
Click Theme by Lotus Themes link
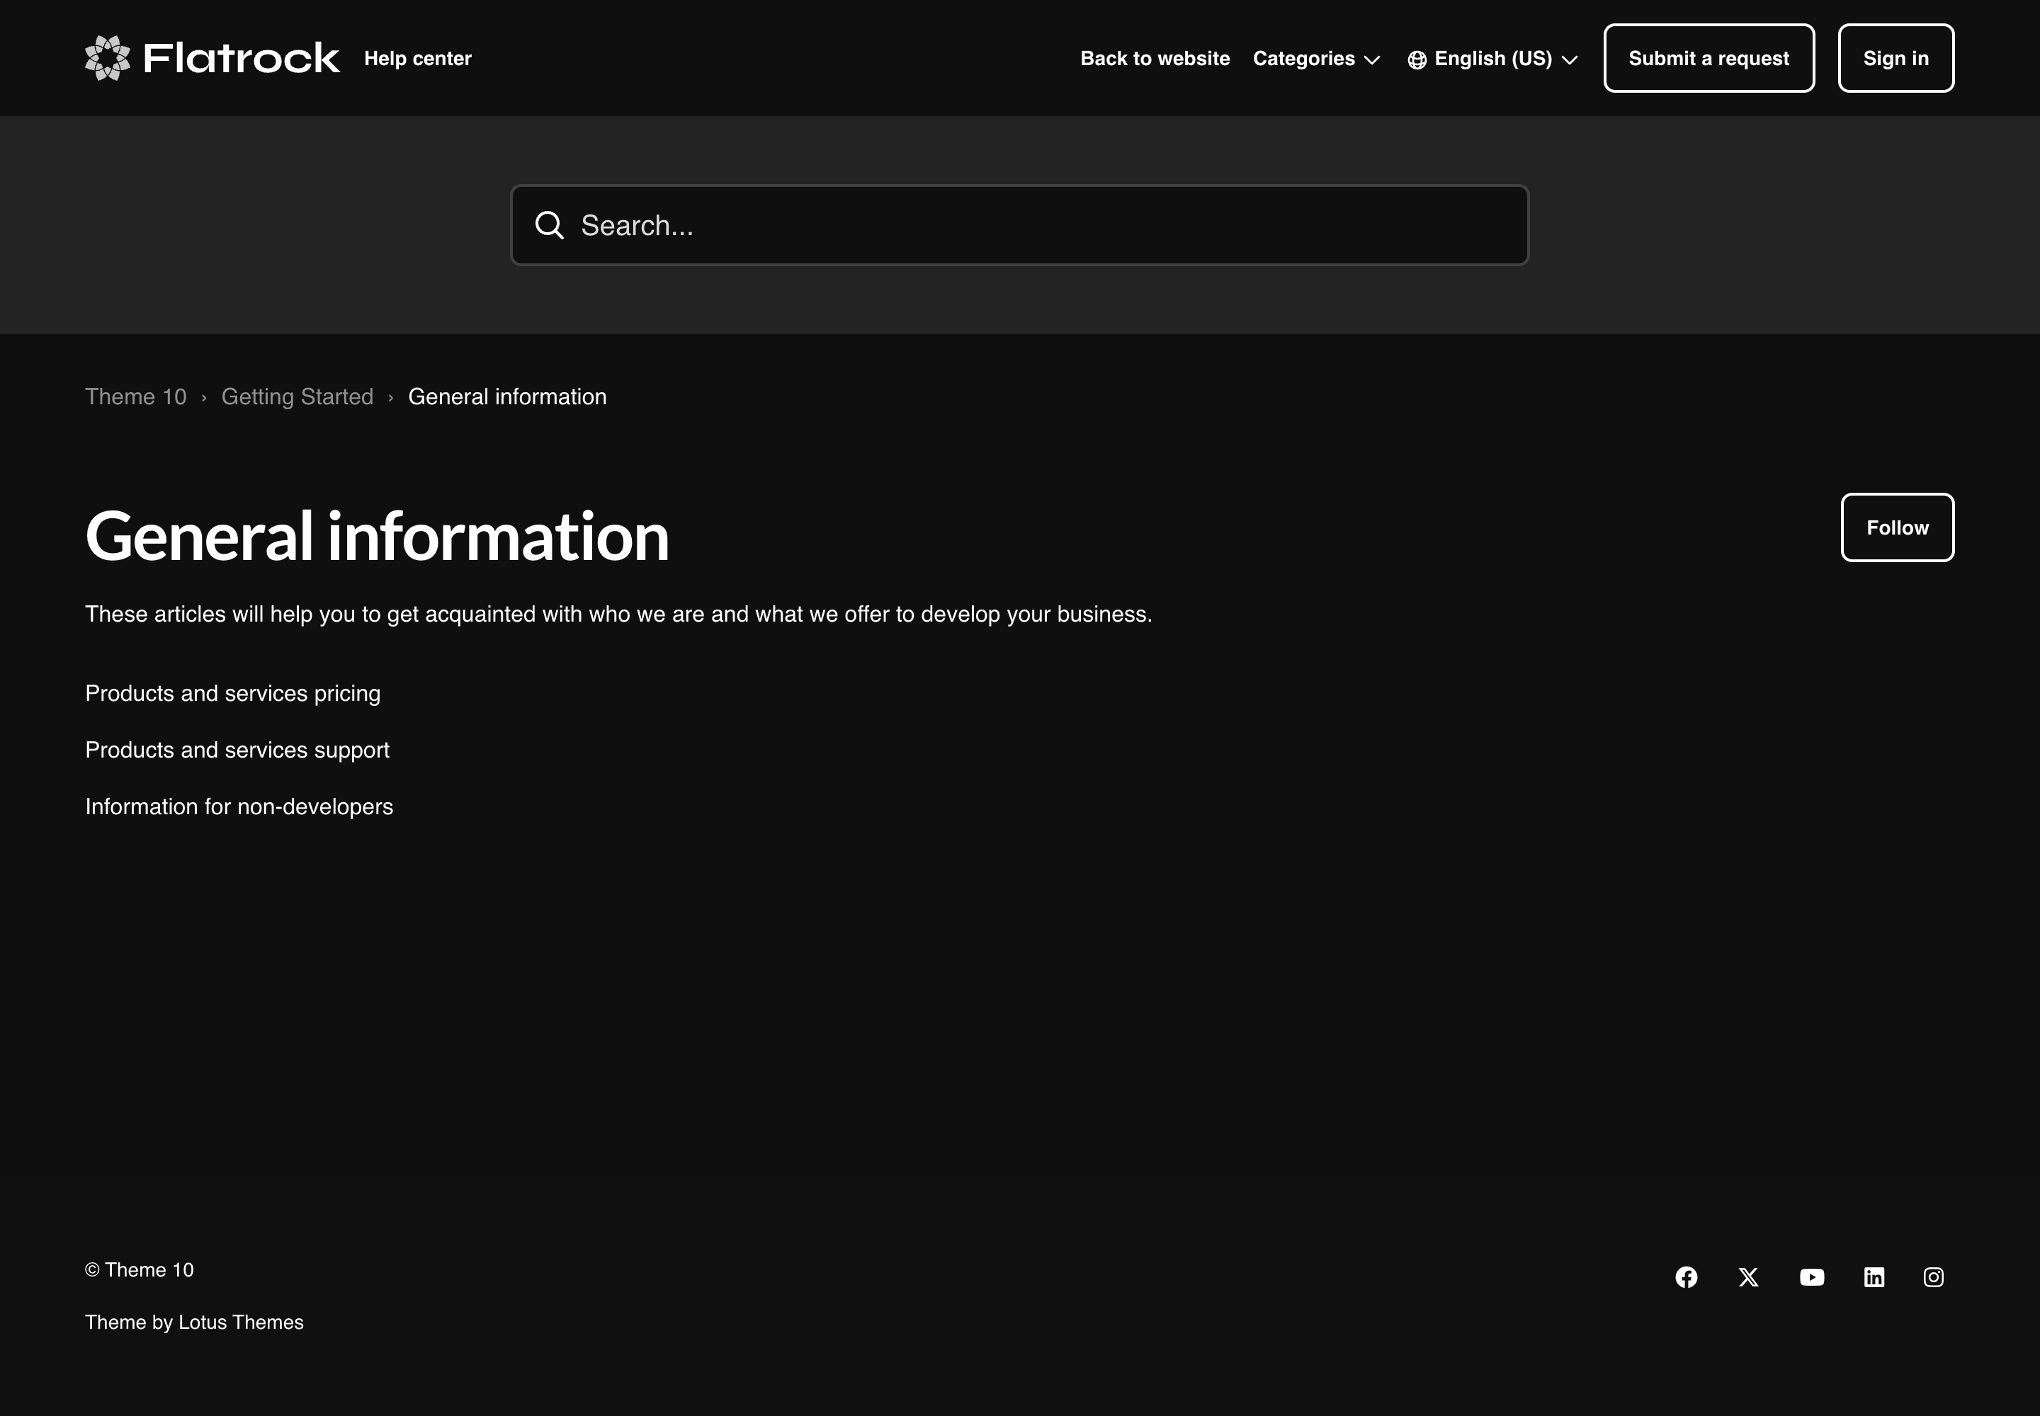(194, 1322)
